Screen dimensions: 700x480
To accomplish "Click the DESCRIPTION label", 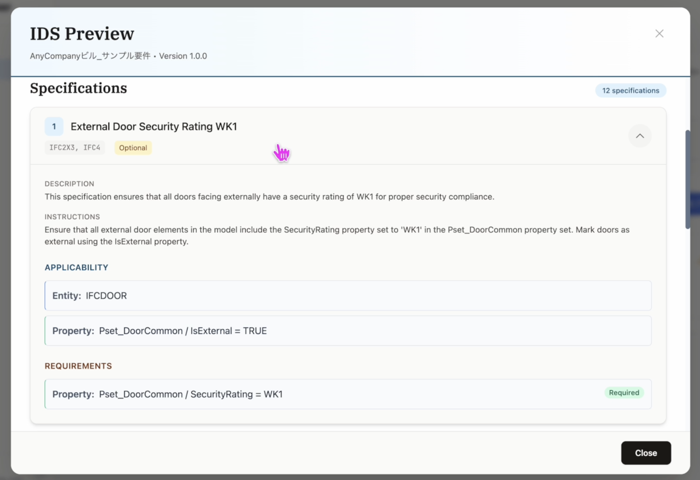I will (x=70, y=184).
